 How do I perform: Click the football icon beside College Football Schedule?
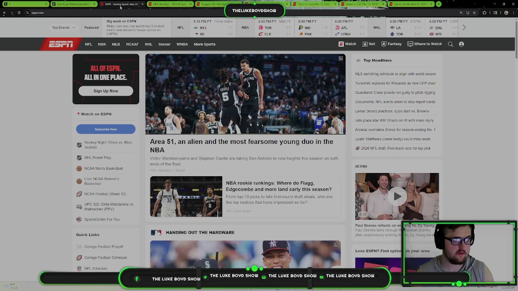click(x=79, y=257)
